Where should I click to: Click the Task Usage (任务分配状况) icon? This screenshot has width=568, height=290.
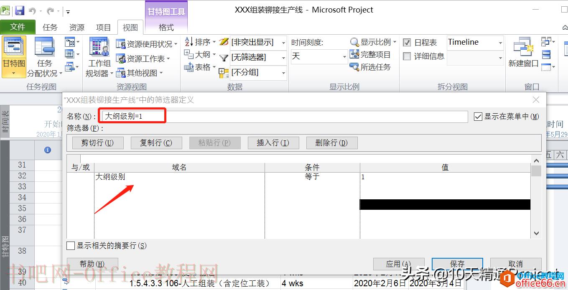coord(44,47)
